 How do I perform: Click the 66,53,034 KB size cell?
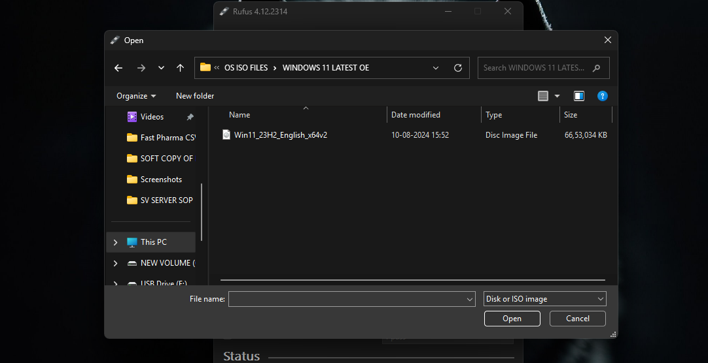click(586, 135)
